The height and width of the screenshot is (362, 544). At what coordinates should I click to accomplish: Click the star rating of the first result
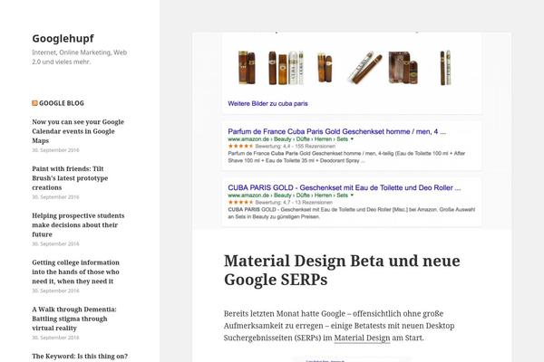(240, 146)
